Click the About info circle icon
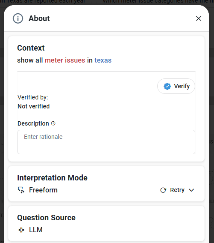 coord(18,18)
